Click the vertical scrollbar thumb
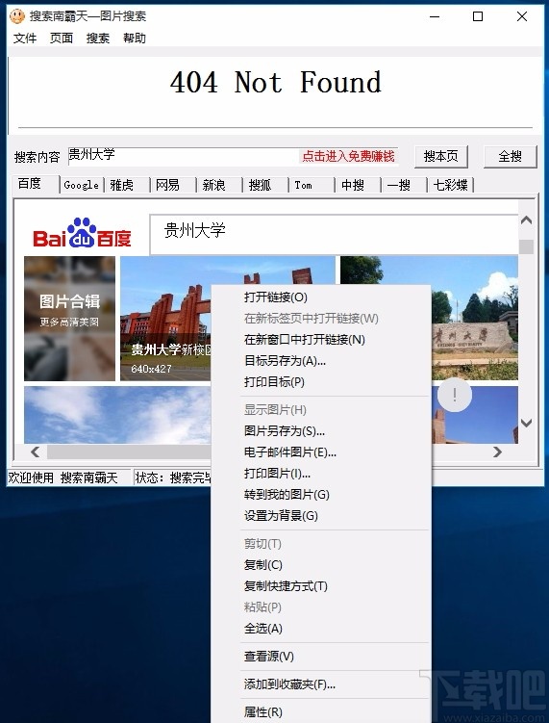The height and width of the screenshot is (723, 549). click(x=527, y=246)
